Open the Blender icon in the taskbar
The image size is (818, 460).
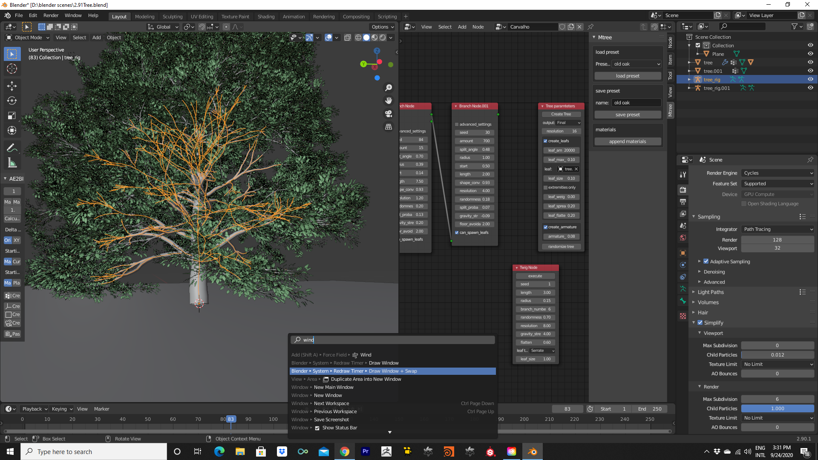532,451
